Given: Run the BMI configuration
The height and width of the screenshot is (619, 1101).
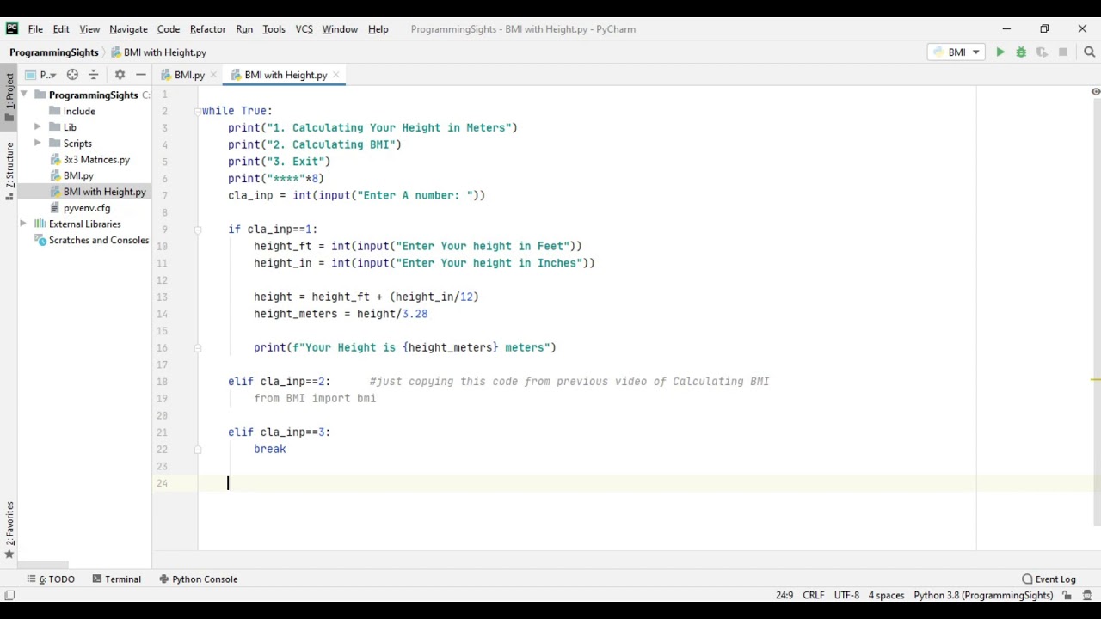Looking at the screenshot, I should 1000,52.
